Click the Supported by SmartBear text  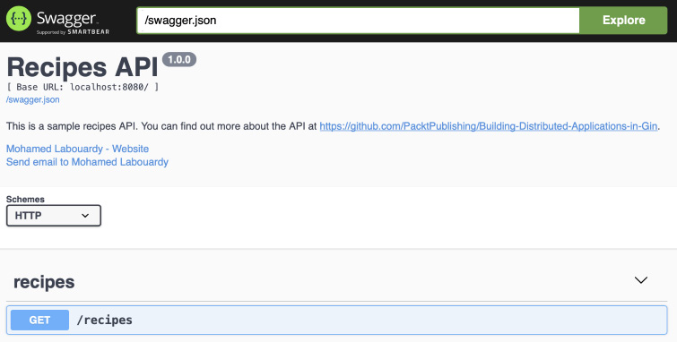pyautogui.click(x=73, y=32)
